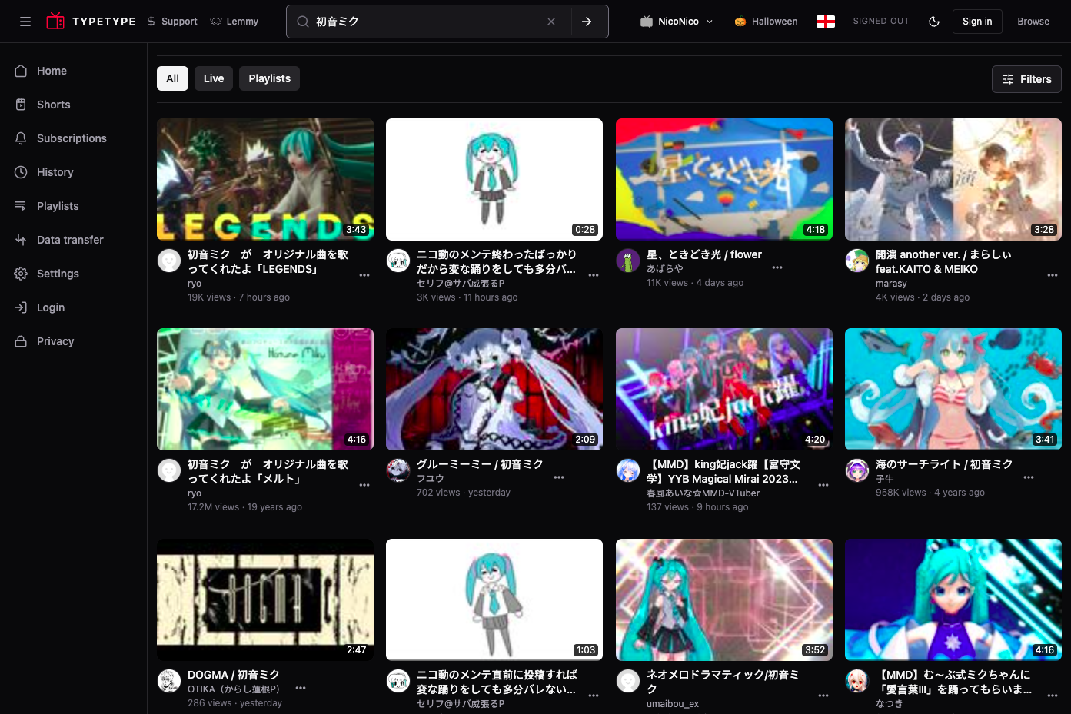Screen dimensions: 1071x714
Task: Open the king妃jack躍 MMD video thumbnail
Action: click(x=724, y=389)
